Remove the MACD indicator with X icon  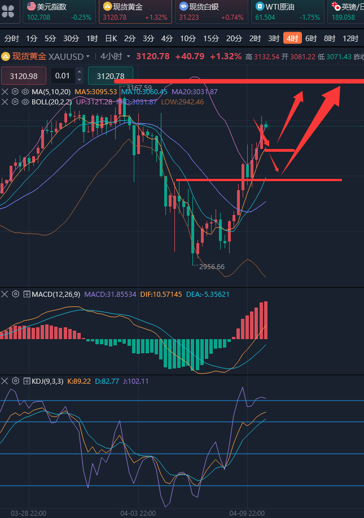(5, 294)
